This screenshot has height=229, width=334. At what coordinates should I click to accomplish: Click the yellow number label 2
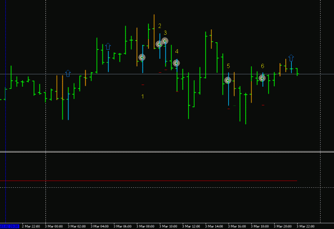[160, 26]
